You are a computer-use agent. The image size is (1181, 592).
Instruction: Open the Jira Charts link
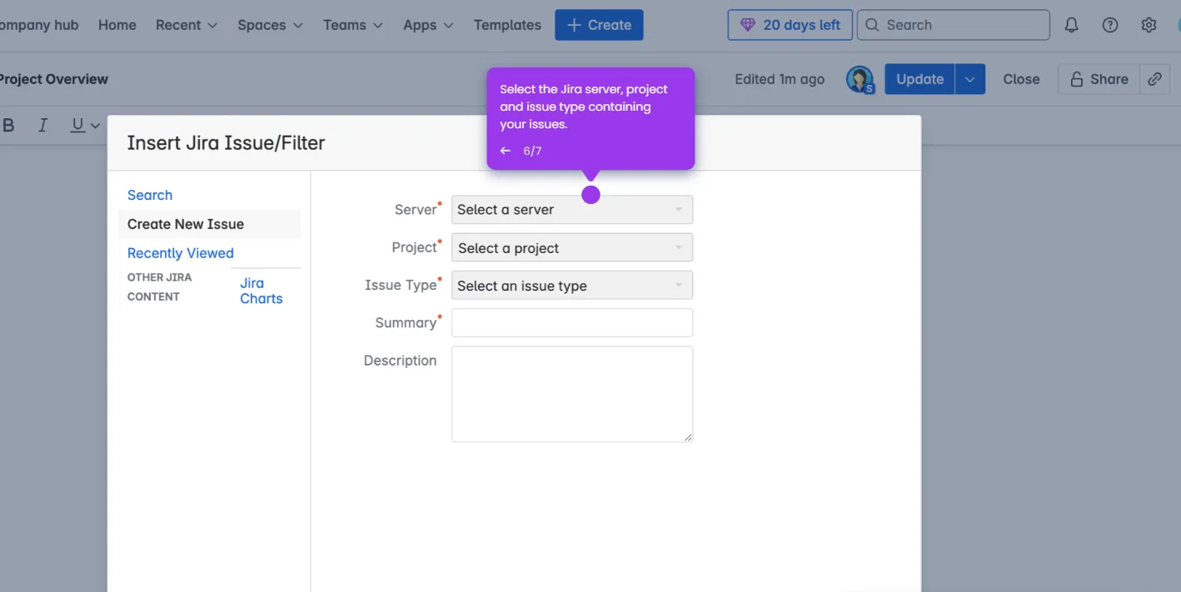pos(262,291)
